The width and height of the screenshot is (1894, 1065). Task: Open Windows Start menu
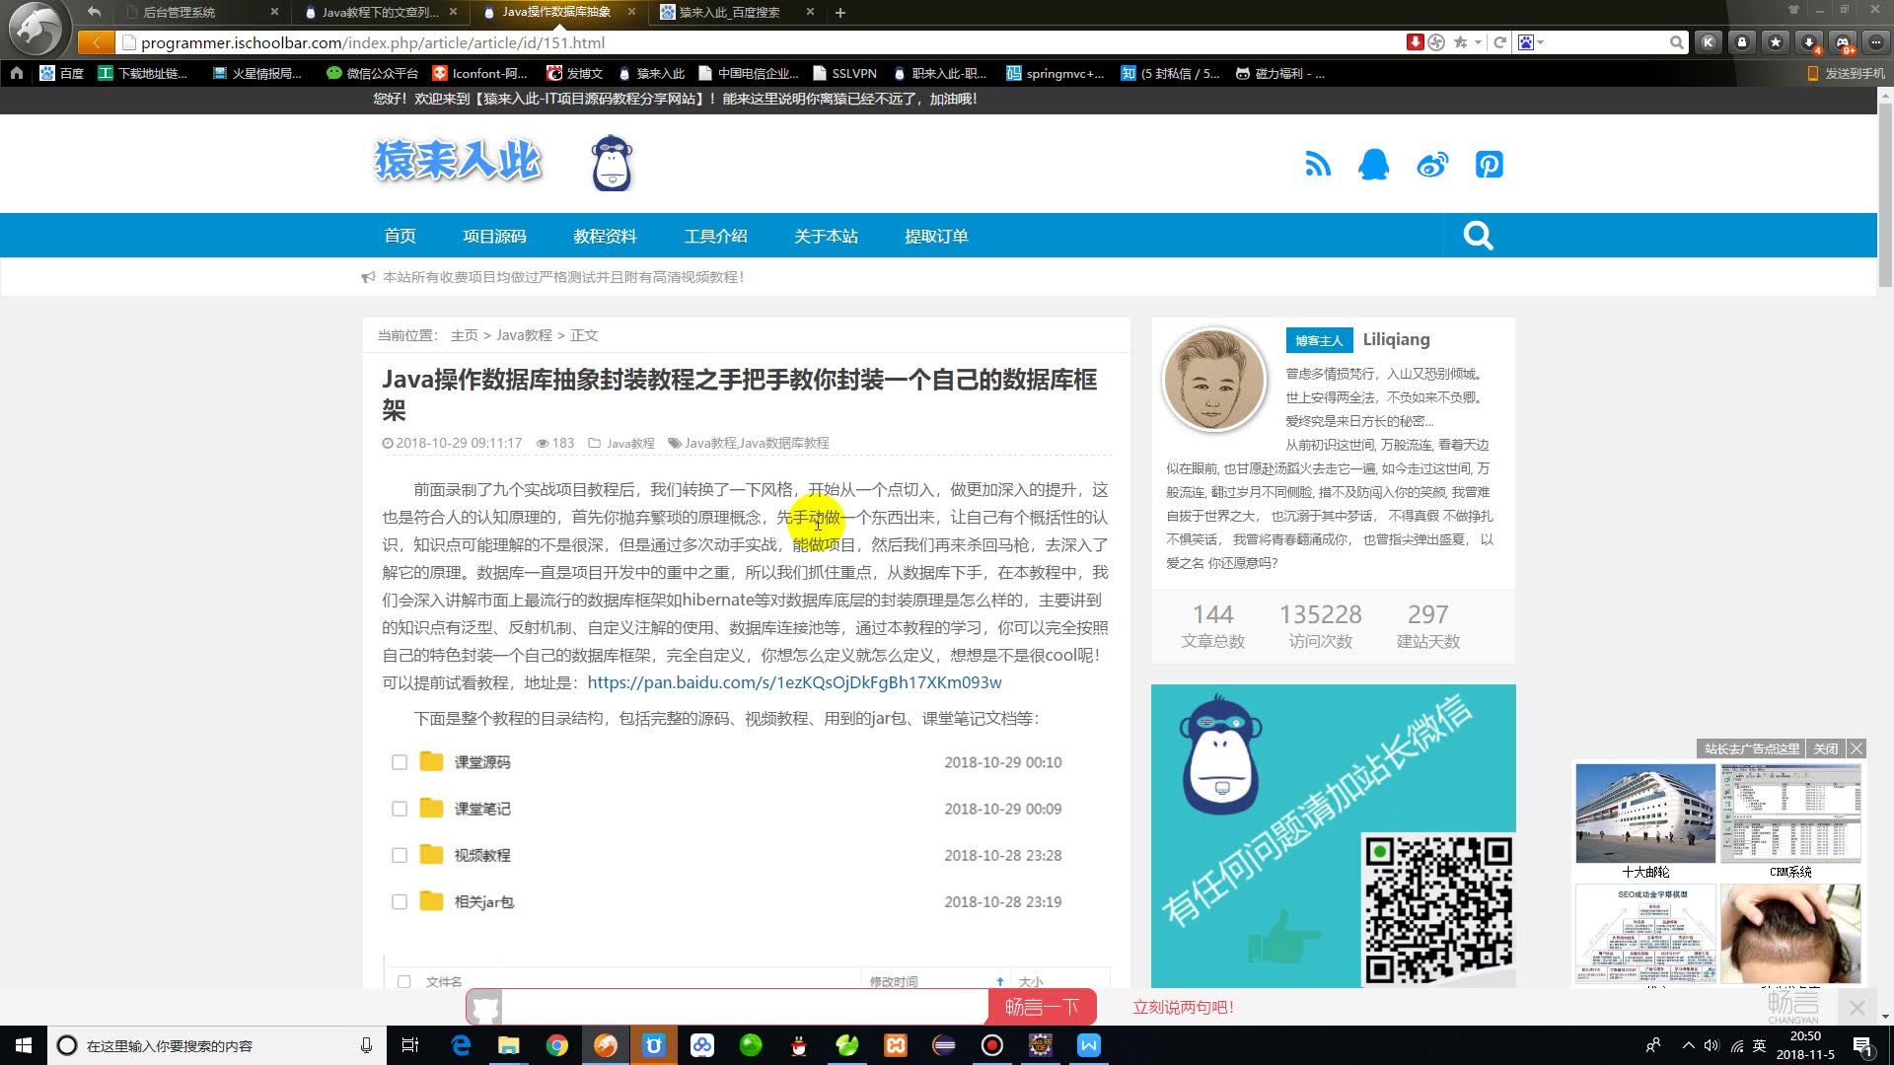pyautogui.click(x=24, y=1045)
